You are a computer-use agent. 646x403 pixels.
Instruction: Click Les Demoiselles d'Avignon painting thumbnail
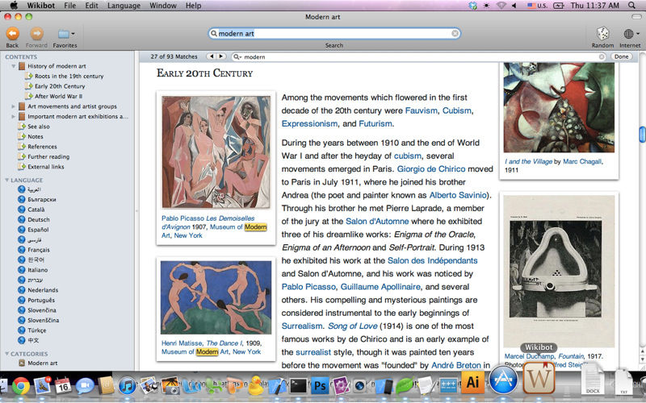(216, 152)
